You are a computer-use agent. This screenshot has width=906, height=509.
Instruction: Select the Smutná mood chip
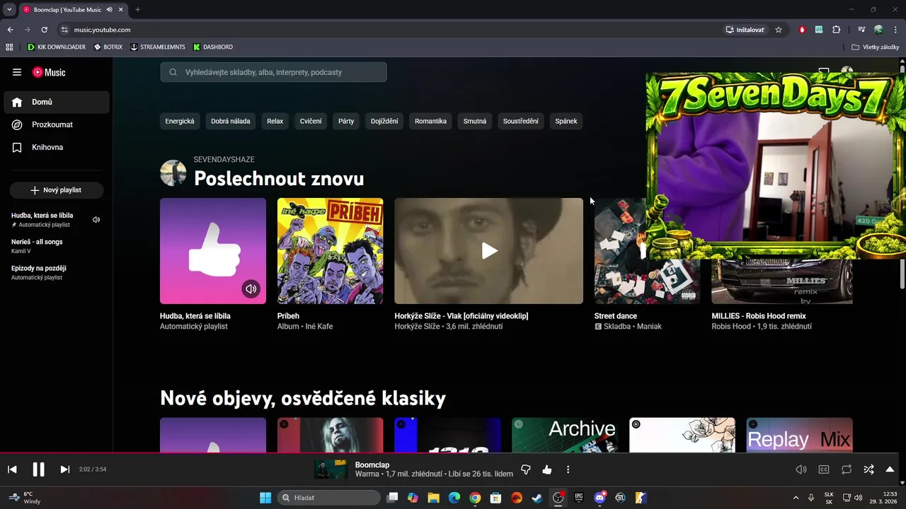[x=475, y=121]
